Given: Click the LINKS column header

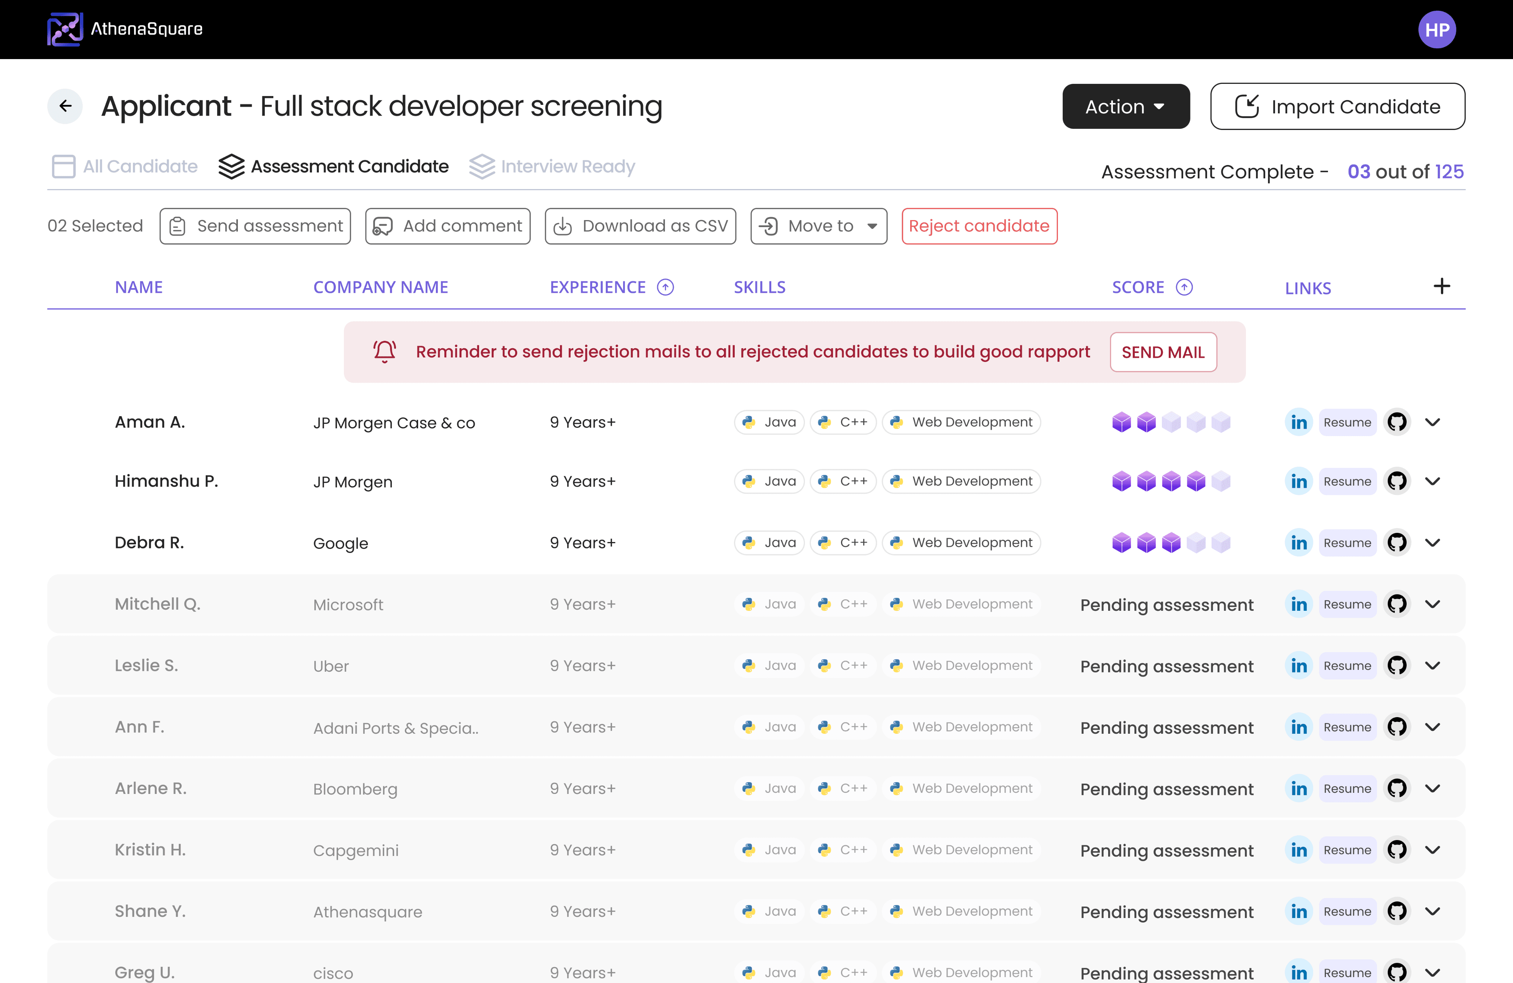Looking at the screenshot, I should click(1308, 288).
